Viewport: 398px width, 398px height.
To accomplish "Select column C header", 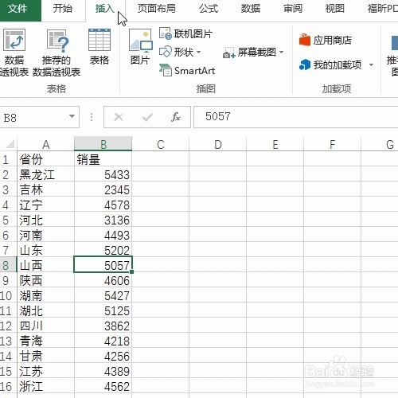I will coord(161,144).
